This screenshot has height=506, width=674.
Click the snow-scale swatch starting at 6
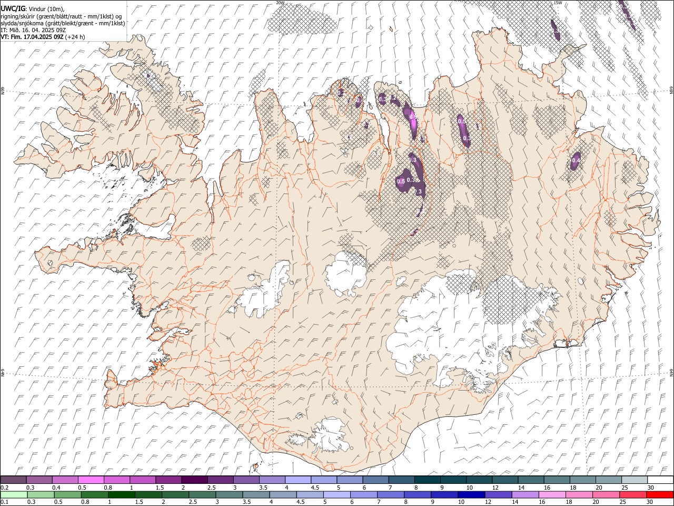pos(376,480)
